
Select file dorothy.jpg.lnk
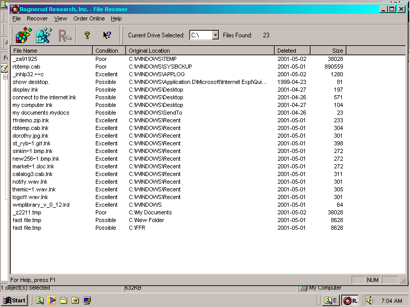pyautogui.click(x=30, y=136)
